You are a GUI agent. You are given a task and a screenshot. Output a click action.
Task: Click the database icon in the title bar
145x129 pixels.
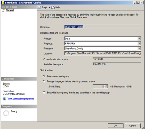(3, 3)
